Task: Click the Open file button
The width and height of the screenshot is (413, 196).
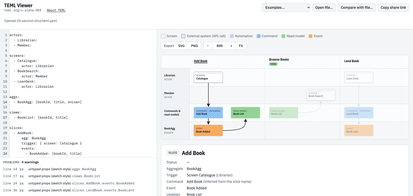Action: [324, 7]
